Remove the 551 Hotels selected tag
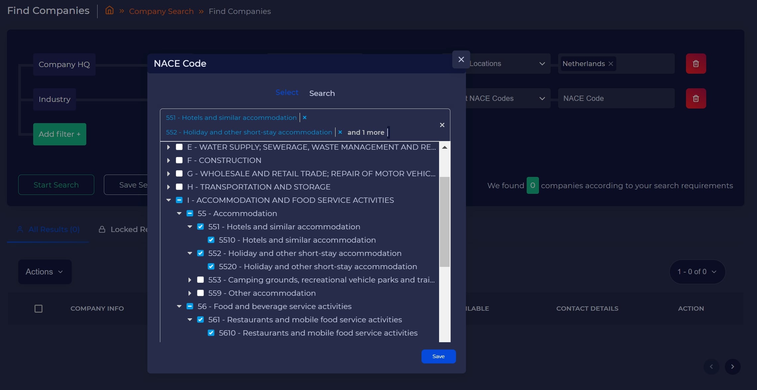The image size is (757, 390). coord(304,117)
